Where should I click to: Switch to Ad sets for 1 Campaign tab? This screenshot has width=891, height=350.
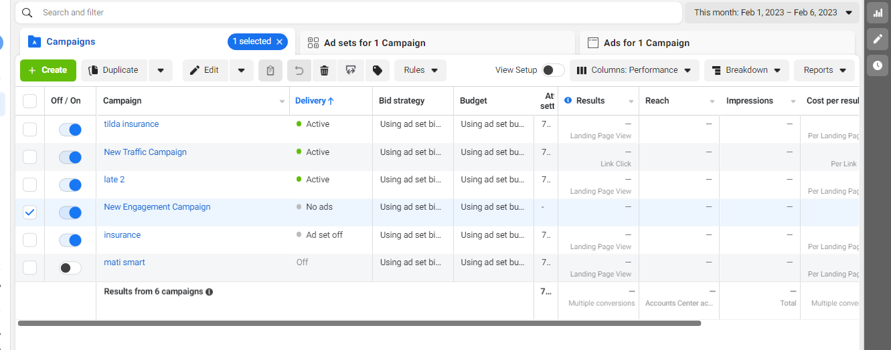[437, 43]
